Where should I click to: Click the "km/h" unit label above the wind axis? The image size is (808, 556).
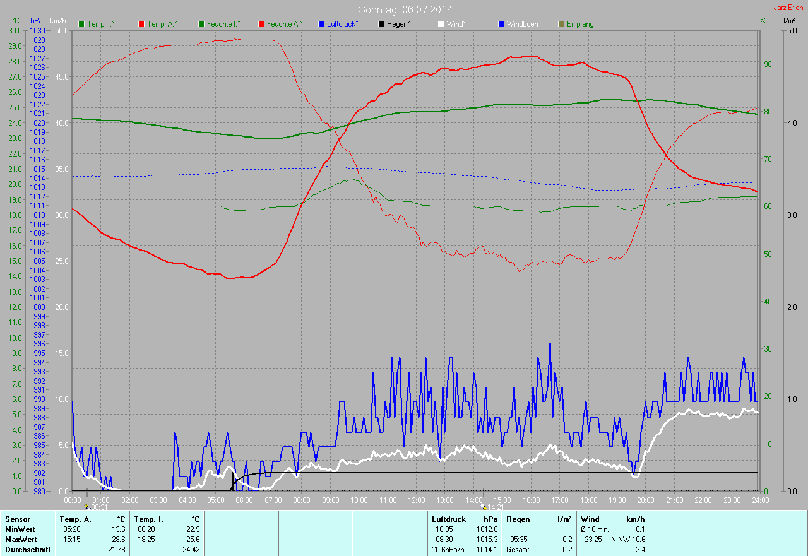[x=57, y=21]
